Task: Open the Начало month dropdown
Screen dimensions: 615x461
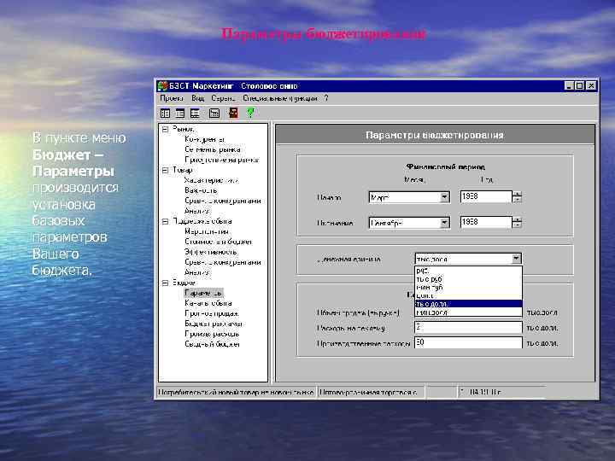Action: tap(444, 196)
